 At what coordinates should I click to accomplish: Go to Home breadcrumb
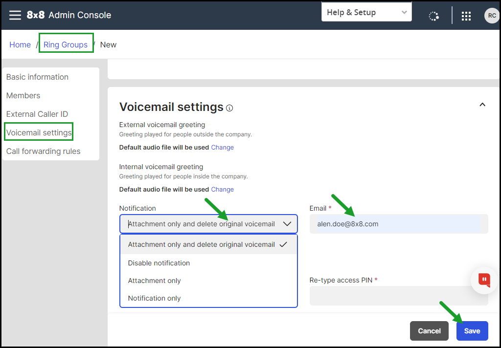click(20, 44)
